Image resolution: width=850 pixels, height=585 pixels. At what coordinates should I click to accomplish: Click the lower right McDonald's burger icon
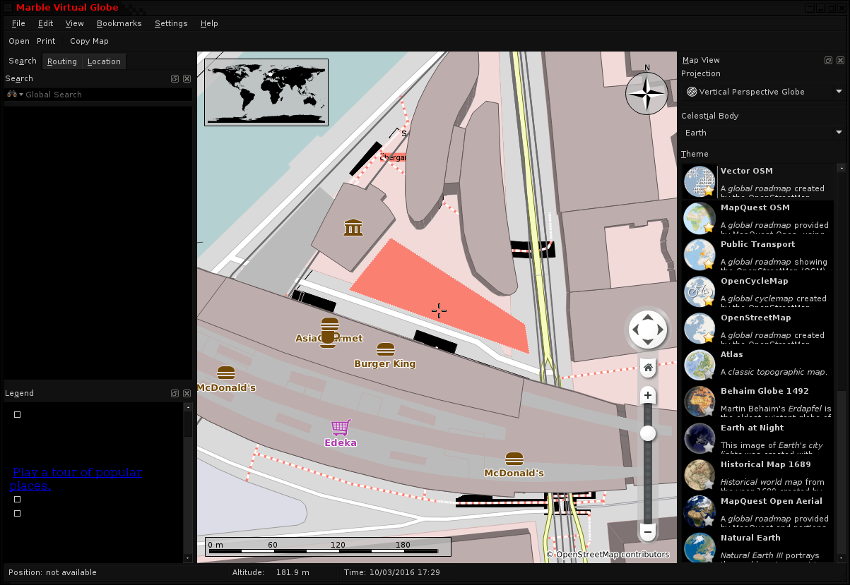click(x=514, y=459)
